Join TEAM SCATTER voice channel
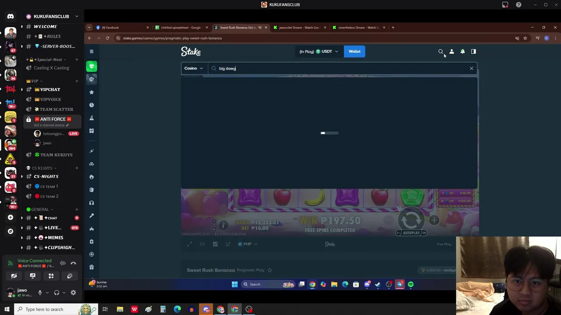Screen dimensions: 561x315 [52, 109]
